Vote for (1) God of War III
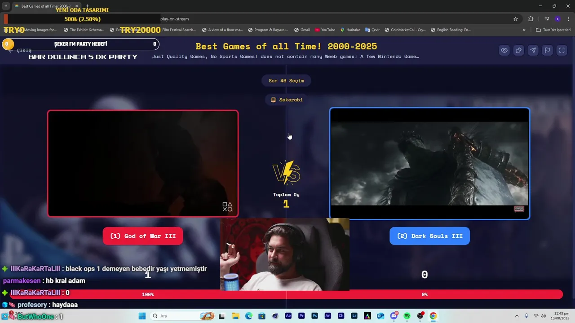Screen dimensions: 575x323 [143, 236]
